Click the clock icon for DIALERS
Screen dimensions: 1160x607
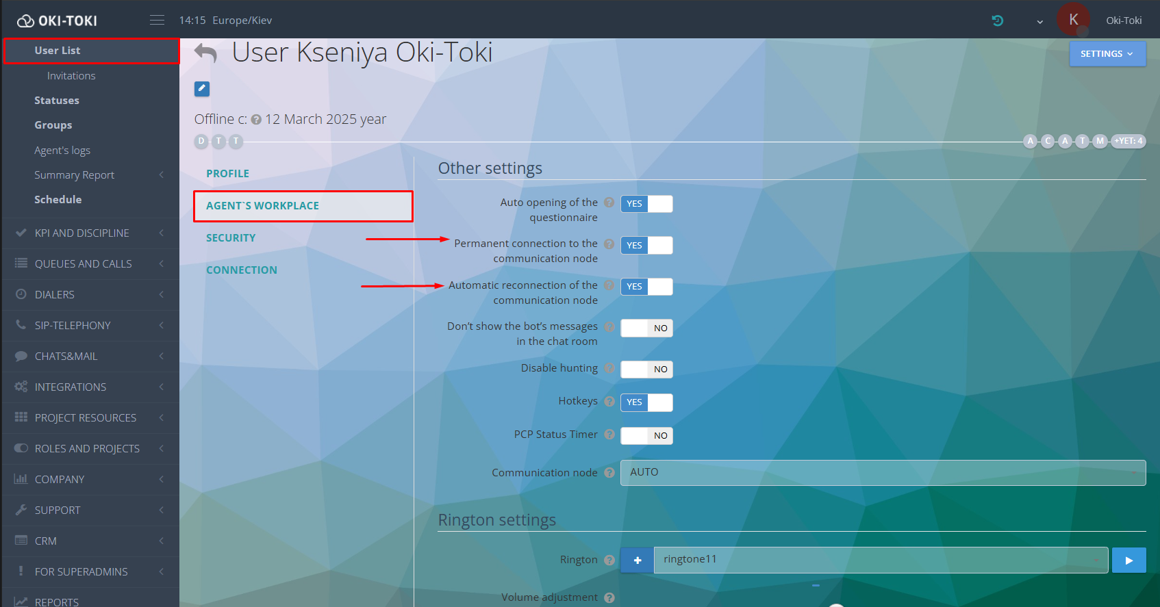[21, 294]
